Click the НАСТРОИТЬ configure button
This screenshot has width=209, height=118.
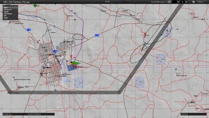(42, 114)
